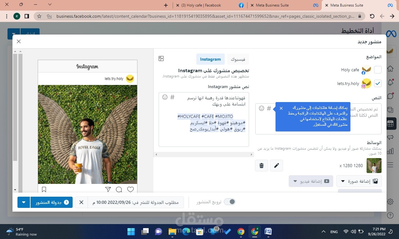Bookmark this page with star icon
The height and width of the screenshot is (239, 399).
(x=39, y=16)
